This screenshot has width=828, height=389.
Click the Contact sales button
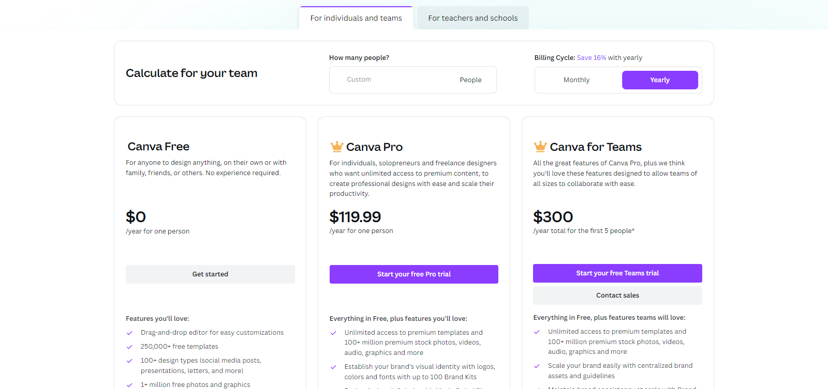pos(617,295)
